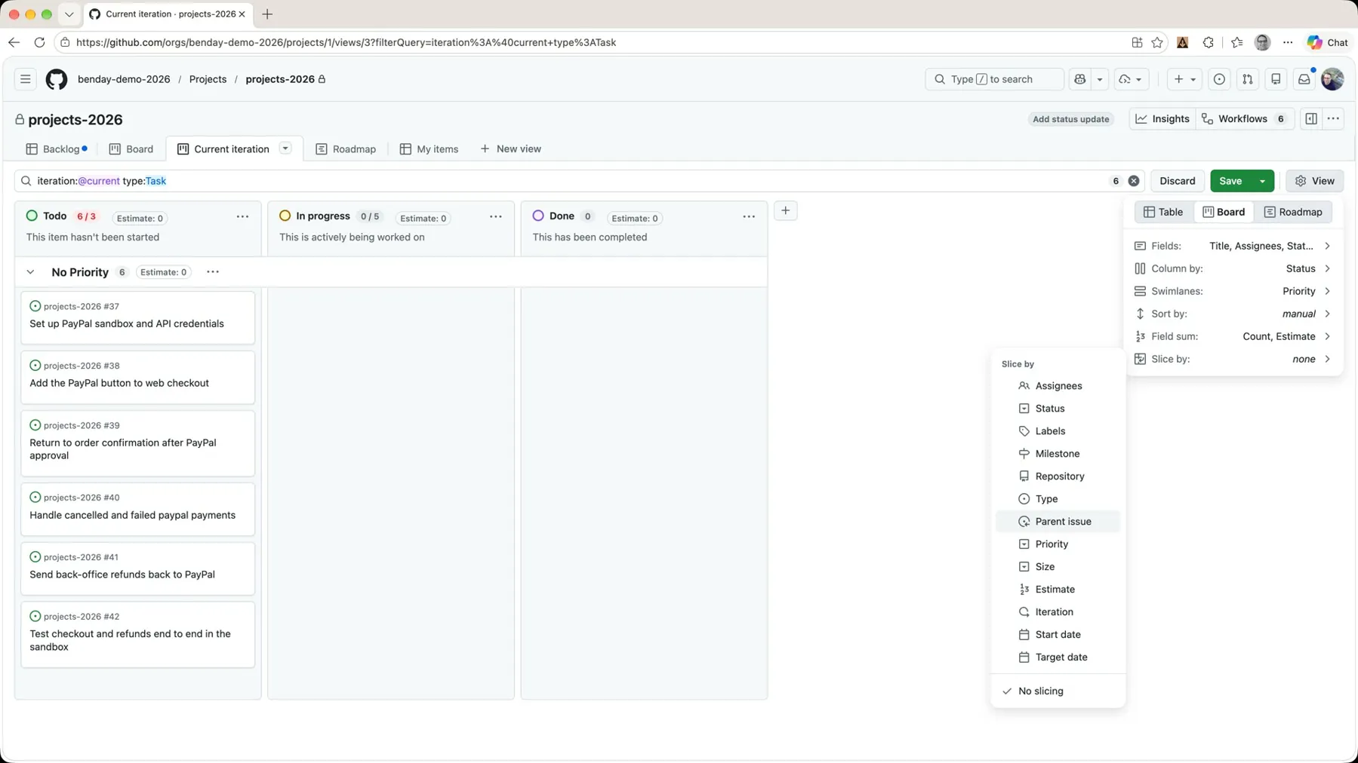Switch to the Backlog view tab
The image size is (1358, 763).
point(57,149)
